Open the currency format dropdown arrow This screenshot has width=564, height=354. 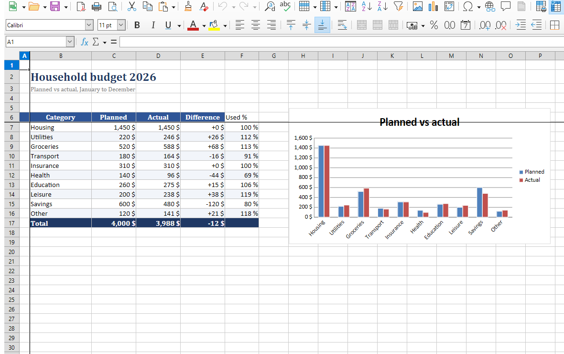[423, 26]
